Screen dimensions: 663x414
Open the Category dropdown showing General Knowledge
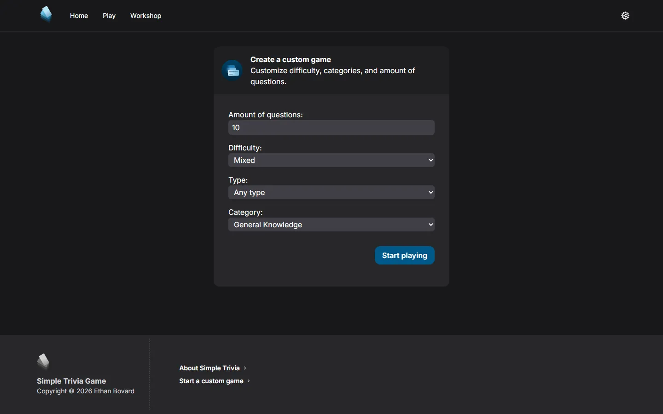(331, 224)
